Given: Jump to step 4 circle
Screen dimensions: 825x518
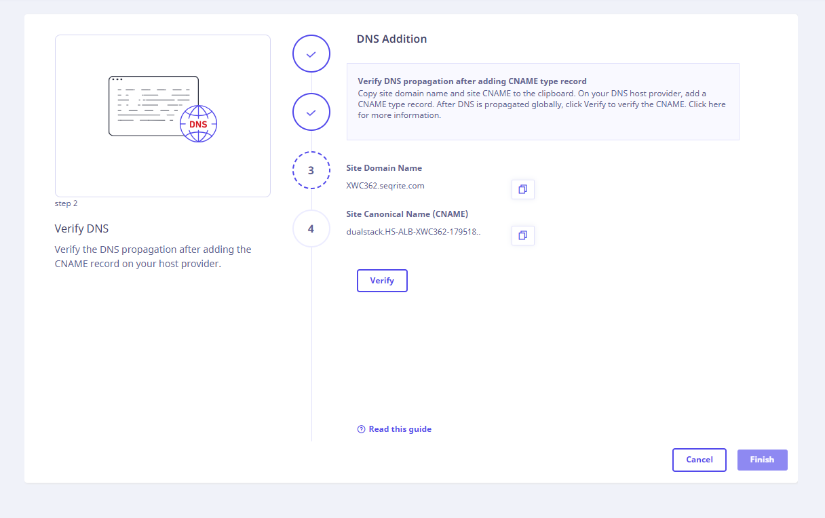Looking at the screenshot, I should point(311,228).
